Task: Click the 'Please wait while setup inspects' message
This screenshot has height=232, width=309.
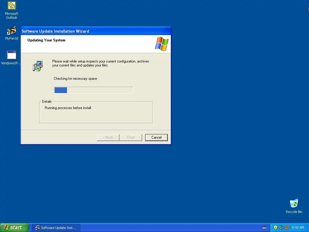Action: (x=101, y=63)
